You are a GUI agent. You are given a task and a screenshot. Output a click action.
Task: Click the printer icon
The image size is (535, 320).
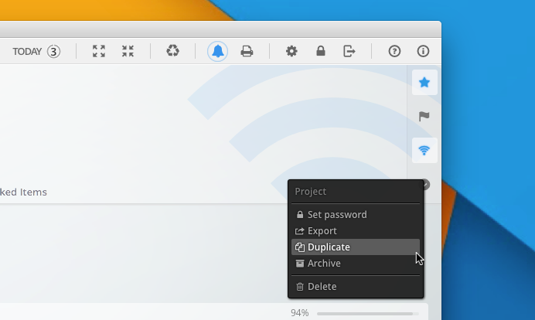pos(247,52)
